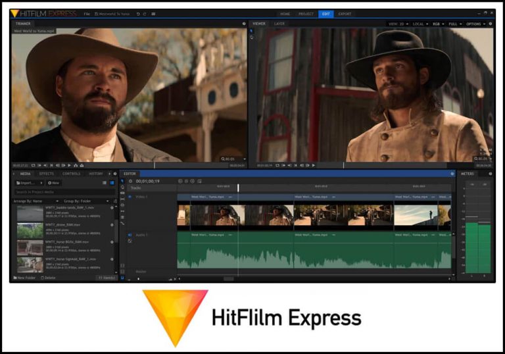Toggle sort order icon in media panel
The height and width of the screenshot is (354, 505).
pyautogui.click(x=115, y=201)
